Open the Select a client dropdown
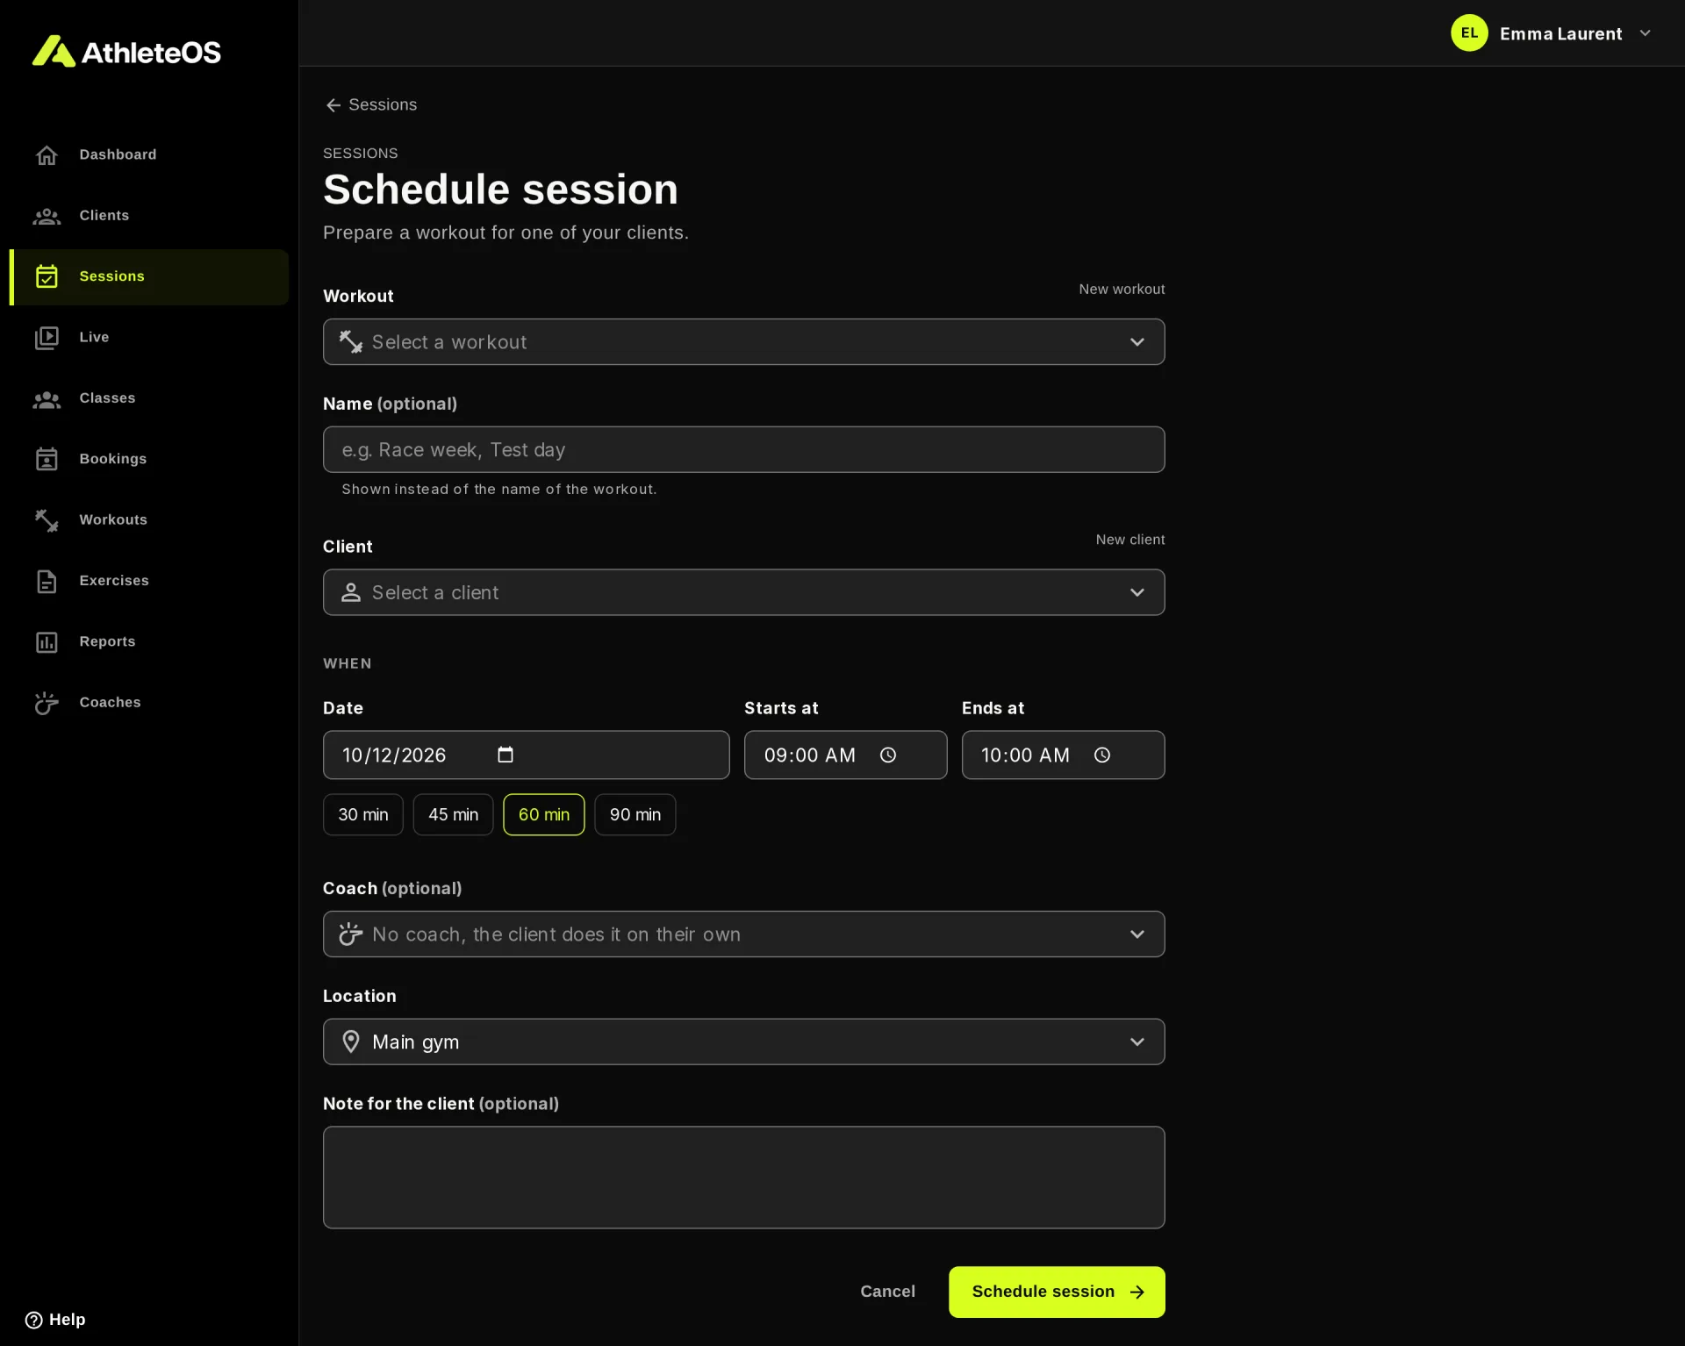 click(744, 592)
